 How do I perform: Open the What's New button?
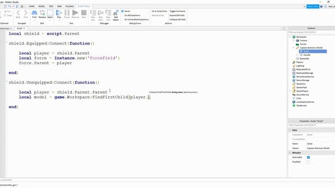(313, 7)
